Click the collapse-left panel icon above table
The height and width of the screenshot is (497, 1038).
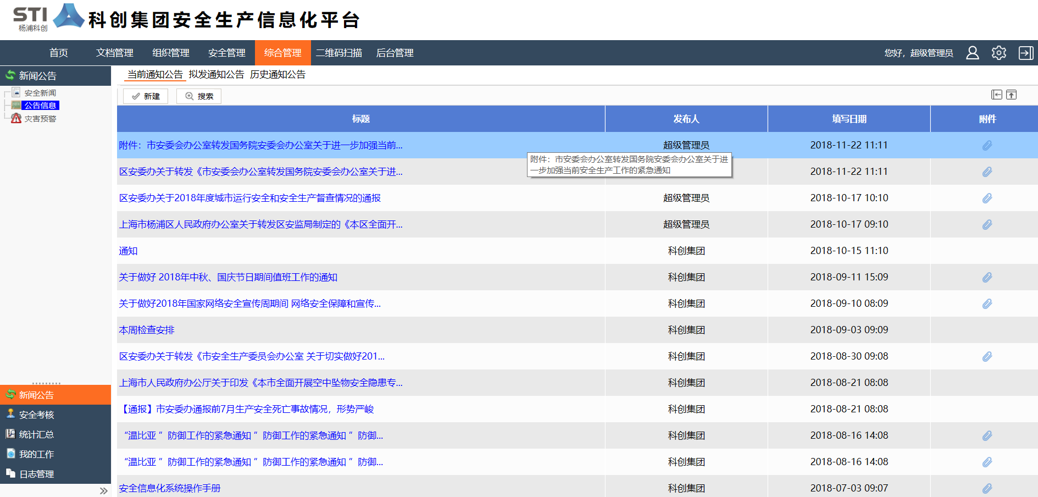point(996,95)
